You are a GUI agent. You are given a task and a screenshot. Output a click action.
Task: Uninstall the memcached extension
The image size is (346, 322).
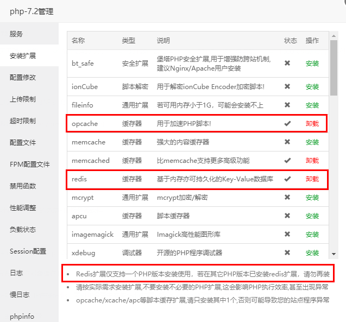[312, 161]
